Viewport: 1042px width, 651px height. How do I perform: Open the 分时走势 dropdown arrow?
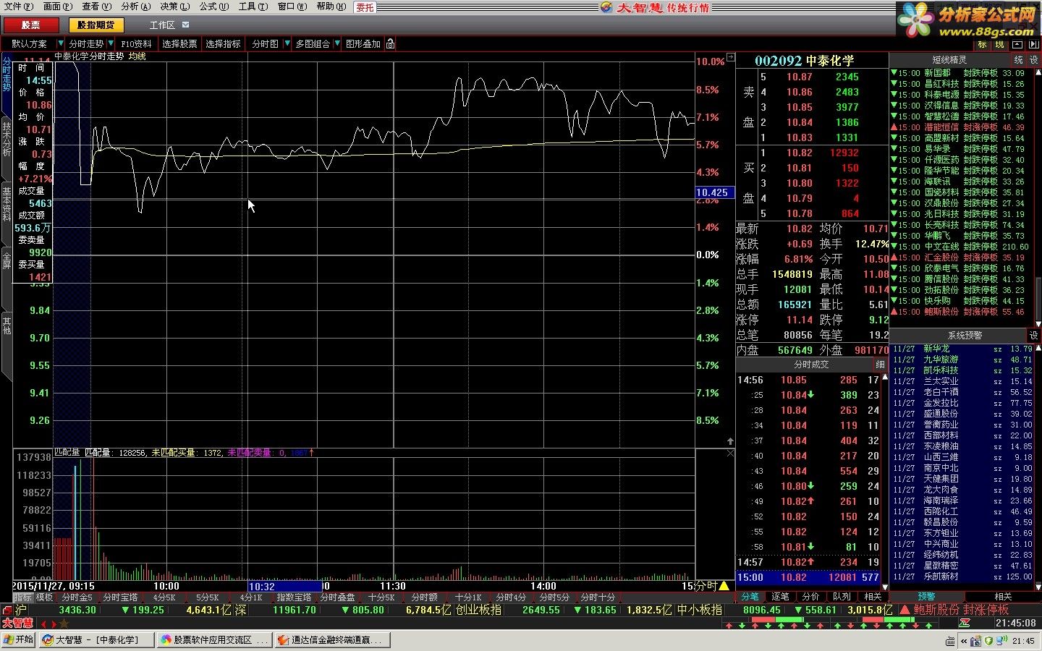point(111,44)
